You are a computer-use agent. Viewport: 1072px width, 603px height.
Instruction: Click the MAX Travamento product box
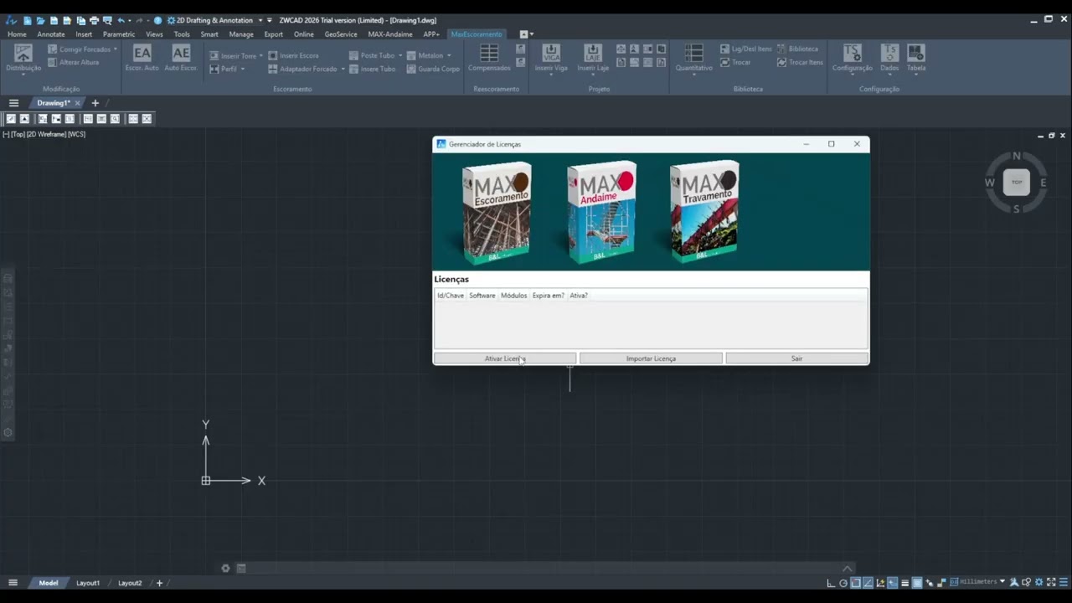[x=703, y=211]
